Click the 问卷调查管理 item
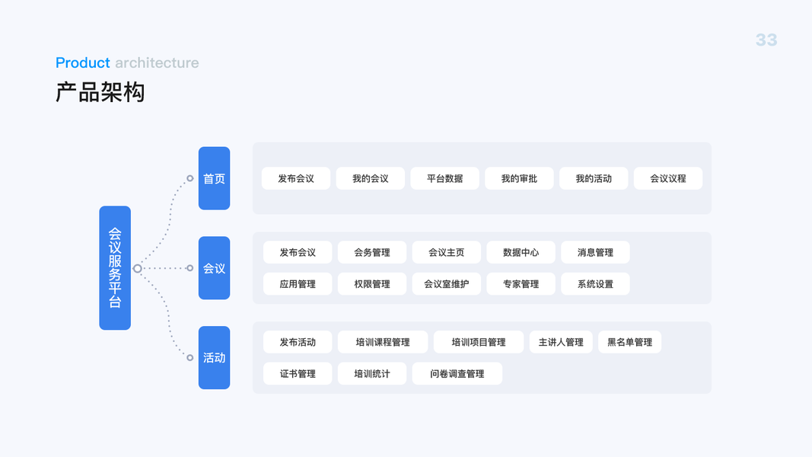 457,374
